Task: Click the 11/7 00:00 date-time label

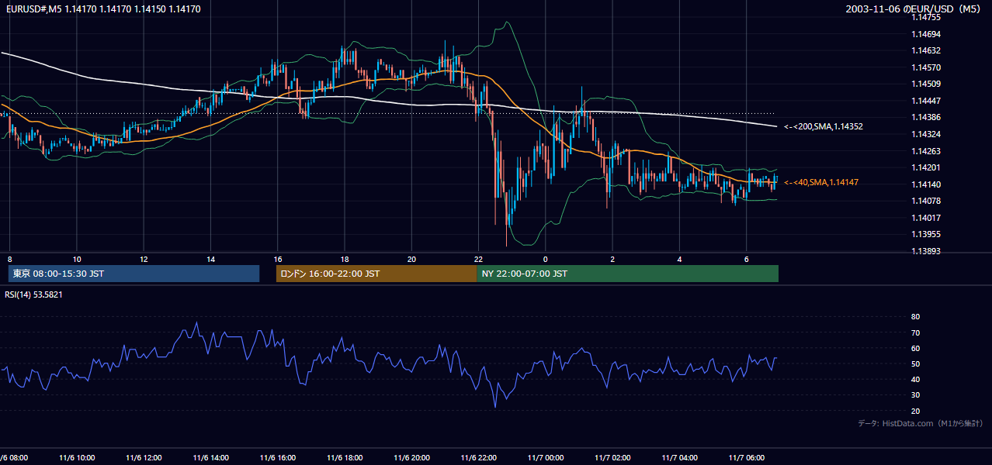Action: 546,458
